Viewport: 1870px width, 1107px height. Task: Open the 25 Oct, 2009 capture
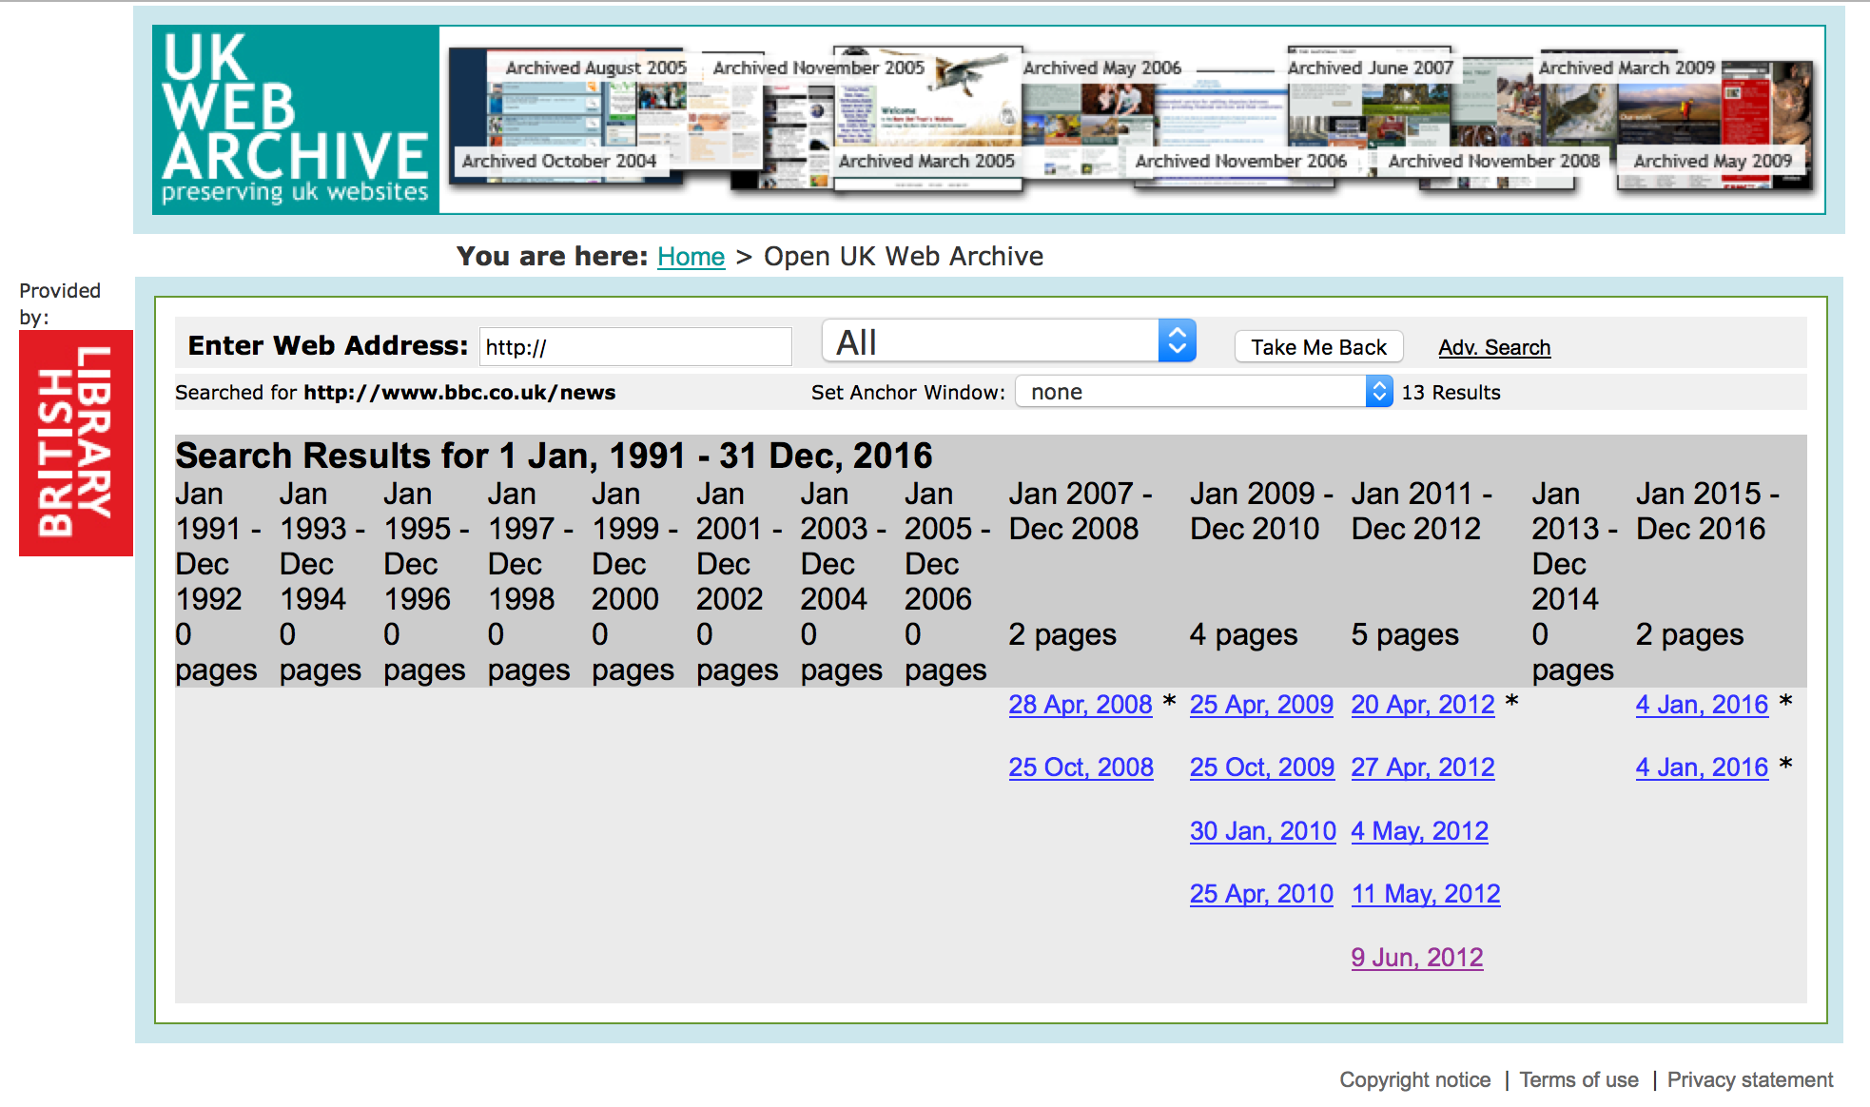point(1262,767)
